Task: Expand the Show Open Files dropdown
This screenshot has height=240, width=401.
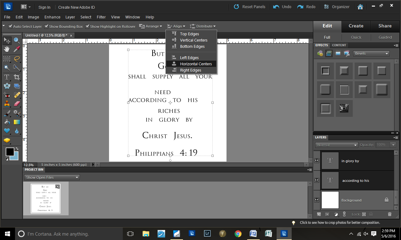Action: click(x=52, y=177)
